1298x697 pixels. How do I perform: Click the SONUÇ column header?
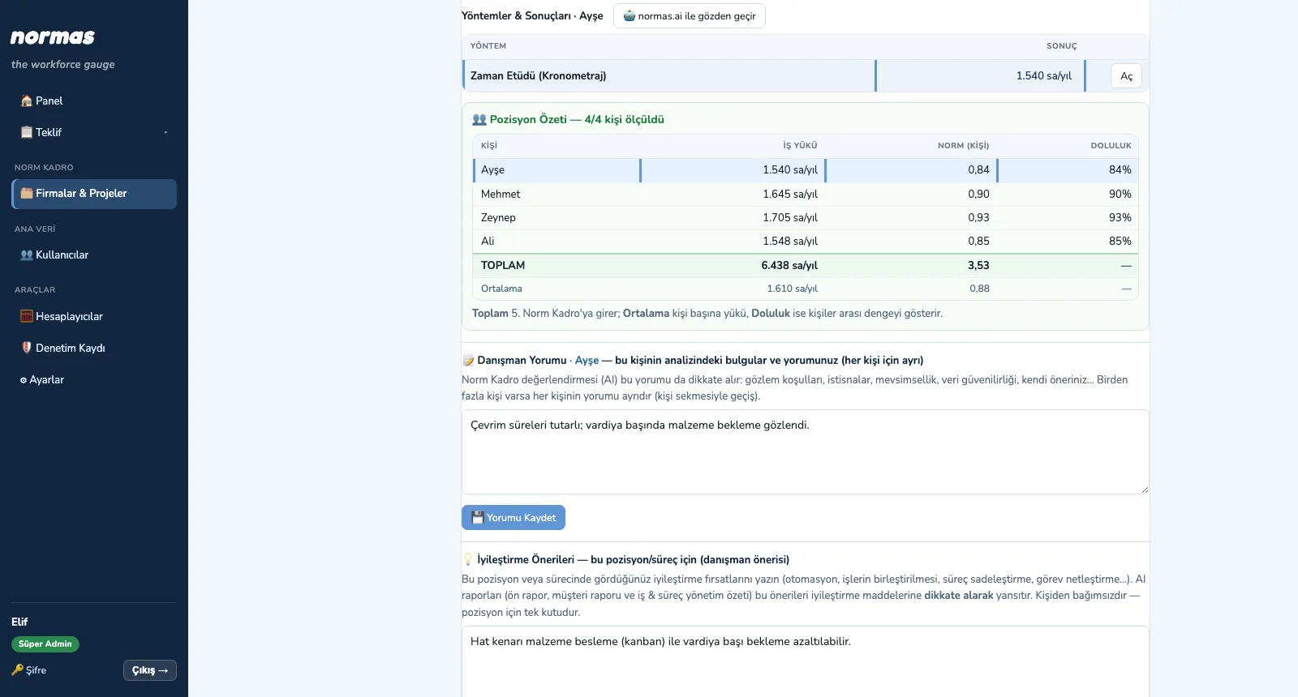point(1061,46)
